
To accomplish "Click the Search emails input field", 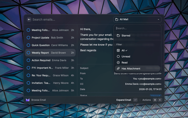I will click(x=70, y=19).
